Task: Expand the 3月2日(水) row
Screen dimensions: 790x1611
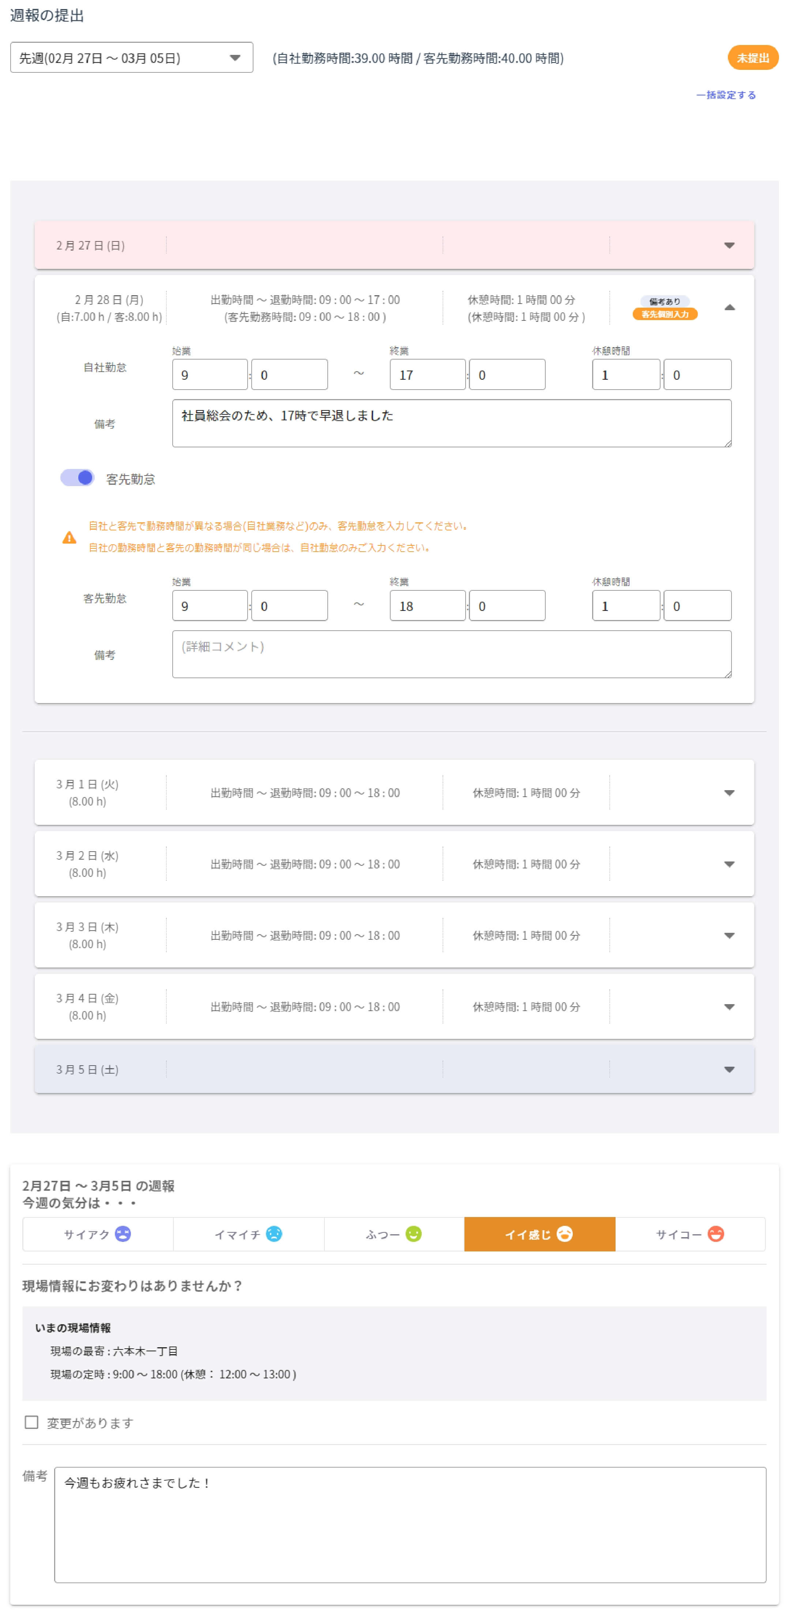Action: point(729,864)
